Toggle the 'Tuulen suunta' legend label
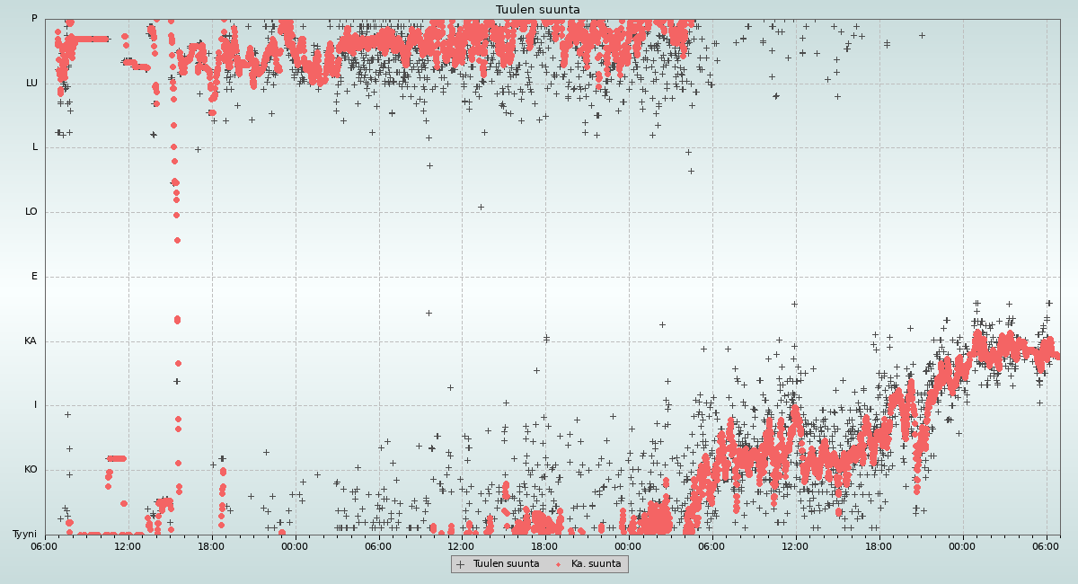 [x=506, y=564]
